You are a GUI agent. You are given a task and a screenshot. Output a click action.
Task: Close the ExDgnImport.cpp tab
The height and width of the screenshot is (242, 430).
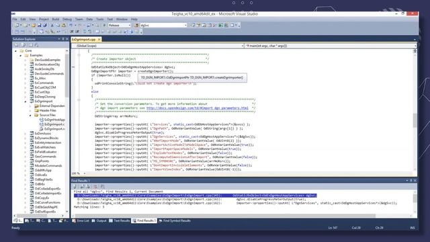click(99, 40)
